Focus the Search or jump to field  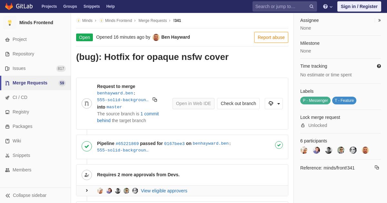[x=284, y=6]
